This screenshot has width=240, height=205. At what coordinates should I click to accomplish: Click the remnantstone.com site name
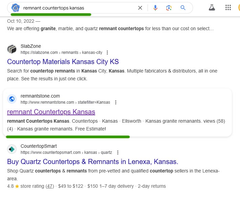click(40, 96)
